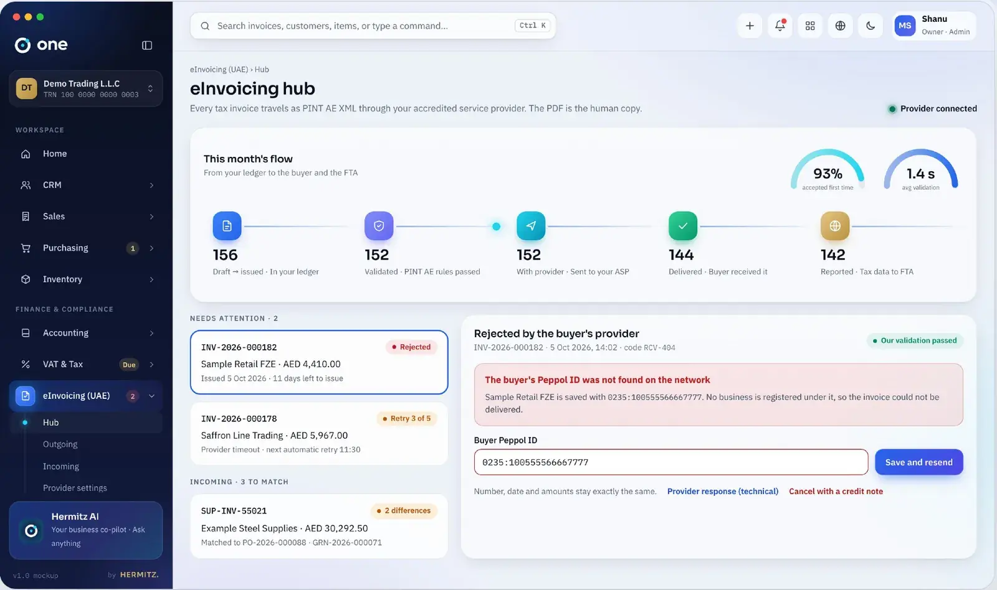
Task: Open the Incoming submenu item
Action: (x=61, y=466)
